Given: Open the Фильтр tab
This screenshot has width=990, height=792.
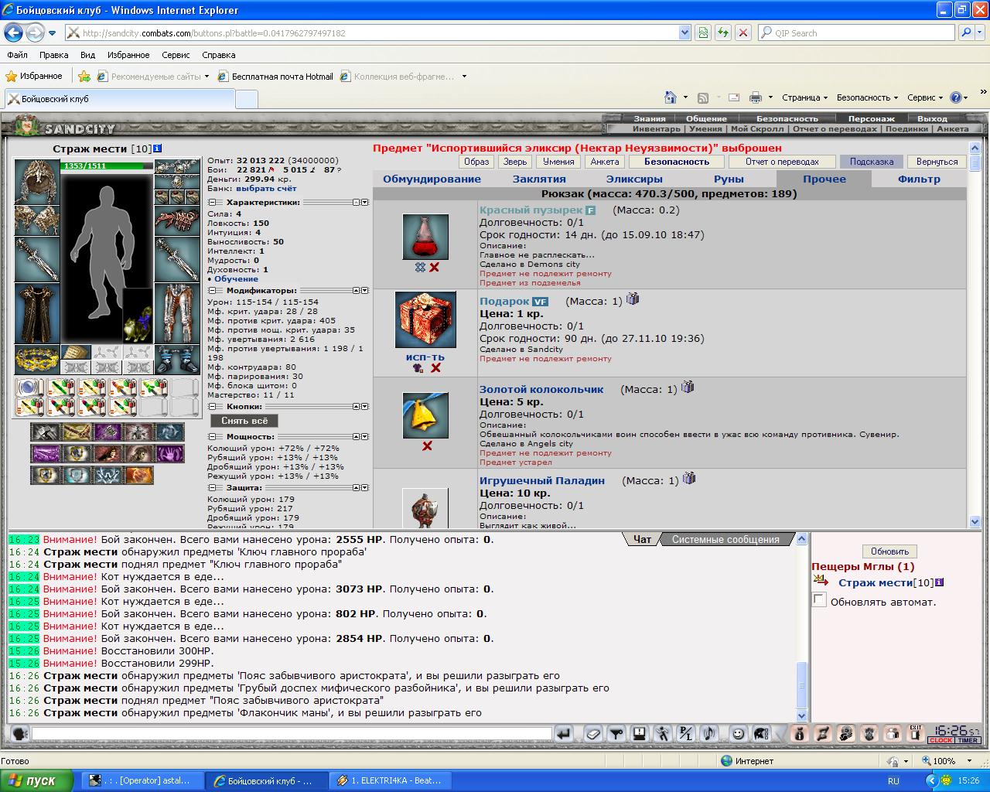Looking at the screenshot, I should pyautogui.click(x=919, y=179).
